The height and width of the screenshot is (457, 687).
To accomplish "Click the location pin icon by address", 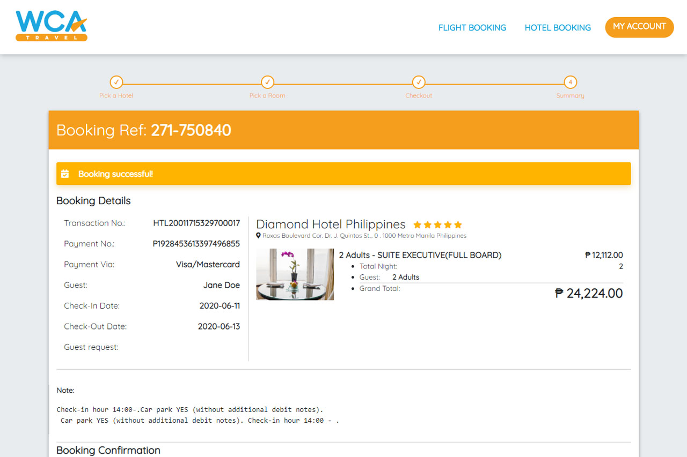I will [x=258, y=236].
